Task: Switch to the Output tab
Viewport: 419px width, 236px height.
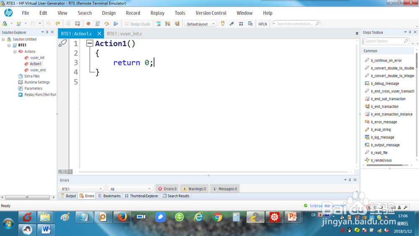Action: point(68,196)
